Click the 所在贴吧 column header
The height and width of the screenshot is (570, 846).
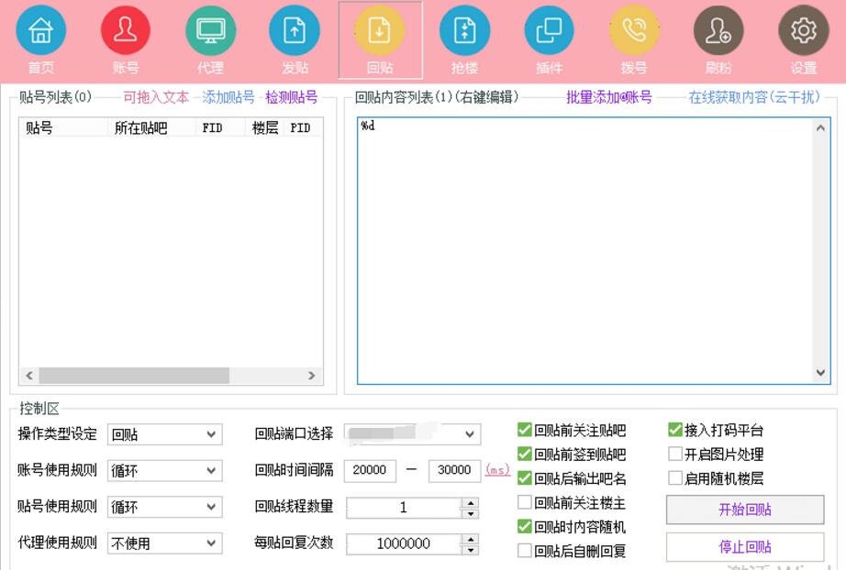[152, 127]
